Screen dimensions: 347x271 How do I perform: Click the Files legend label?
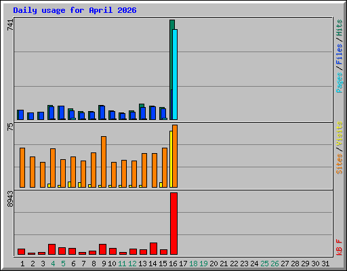[x=340, y=54]
